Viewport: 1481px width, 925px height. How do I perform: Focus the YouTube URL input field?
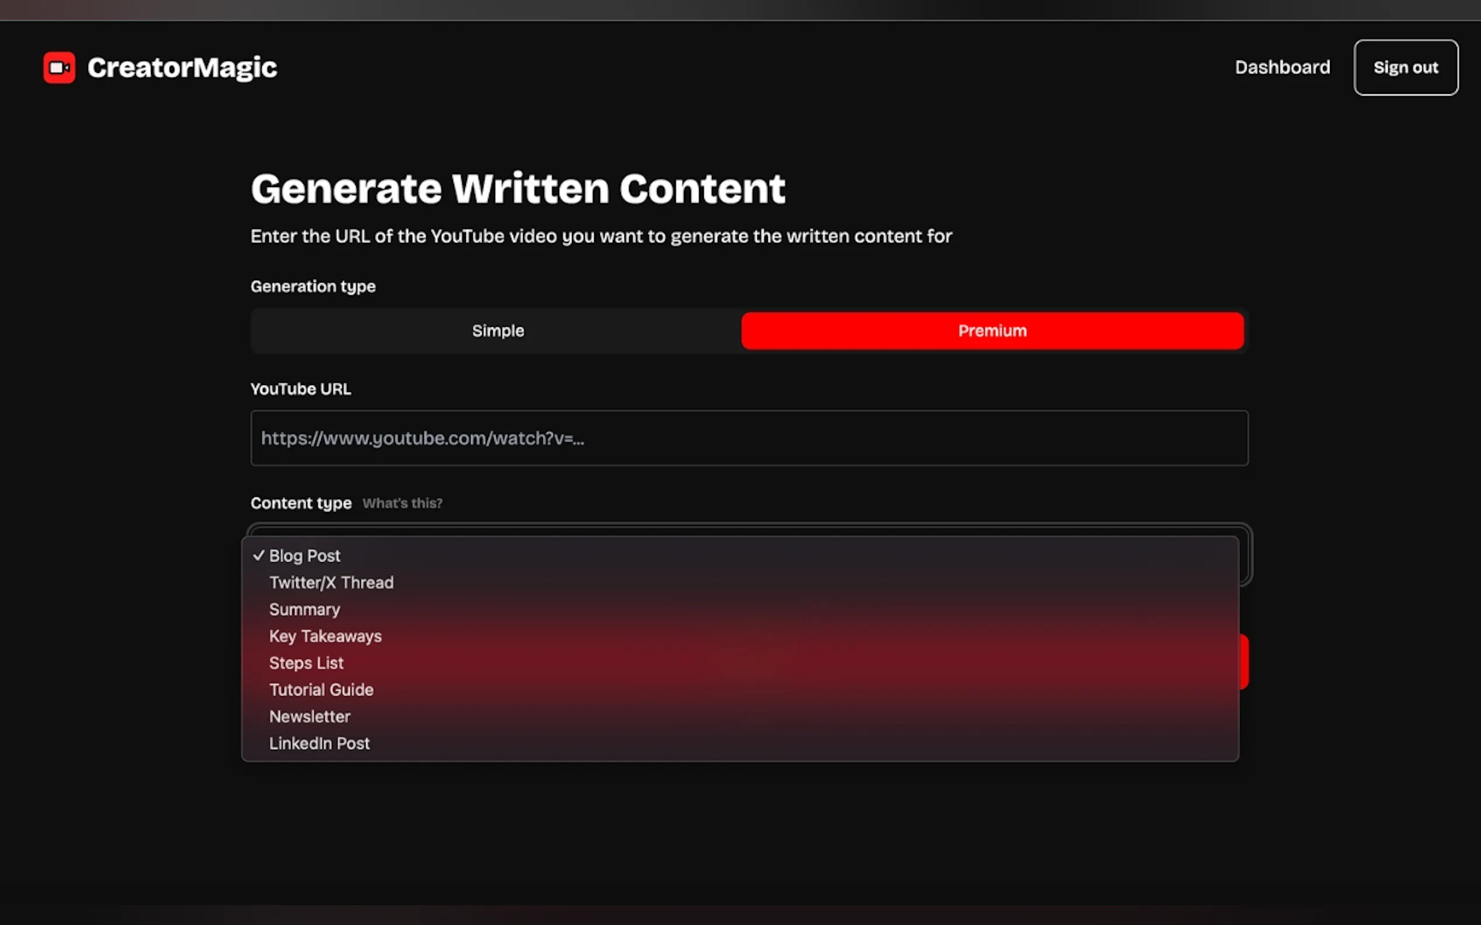coord(749,438)
